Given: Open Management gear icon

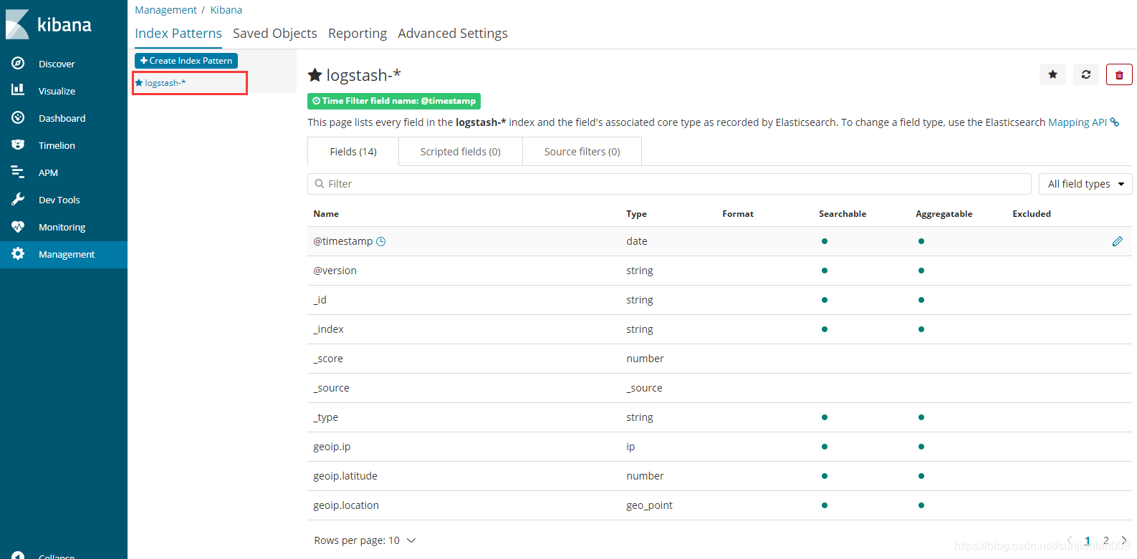Looking at the screenshot, I should click(x=18, y=253).
